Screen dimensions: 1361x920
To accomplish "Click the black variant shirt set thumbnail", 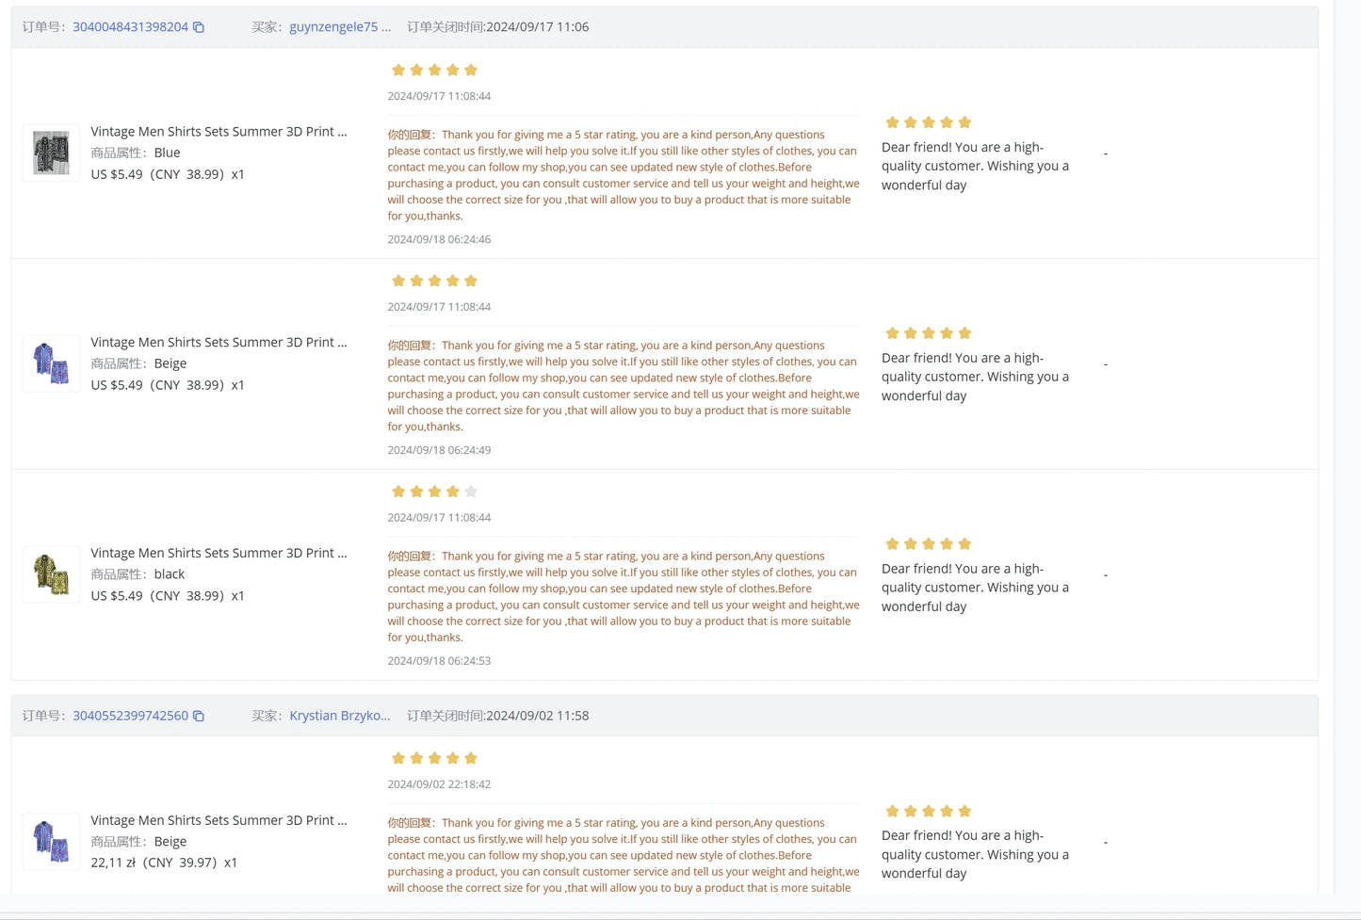I will click(51, 574).
